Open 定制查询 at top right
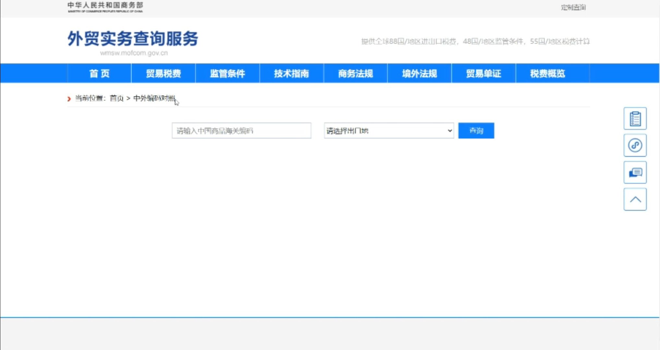This screenshot has height=350, width=660. (573, 7)
